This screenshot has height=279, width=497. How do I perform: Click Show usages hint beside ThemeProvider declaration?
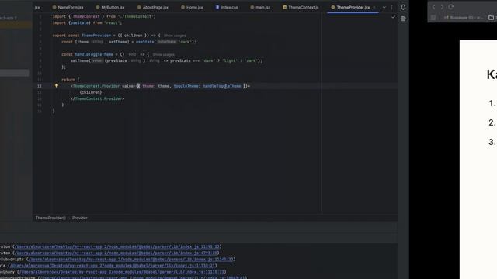click(175, 36)
